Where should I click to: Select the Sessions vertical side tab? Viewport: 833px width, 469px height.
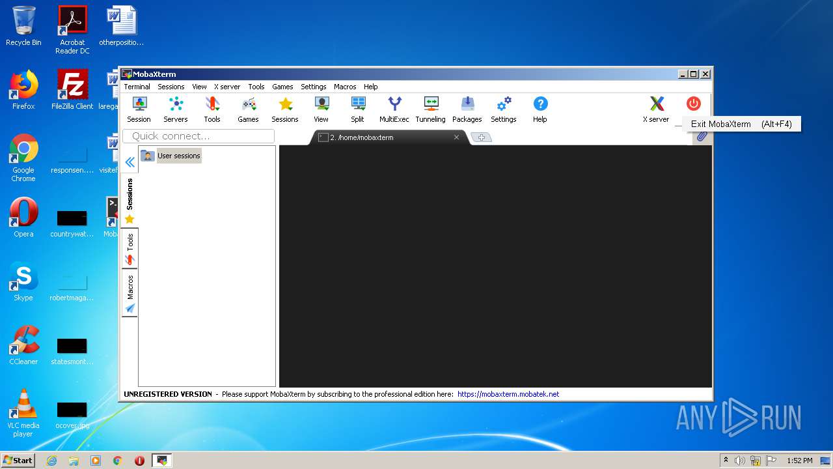pyautogui.click(x=130, y=201)
